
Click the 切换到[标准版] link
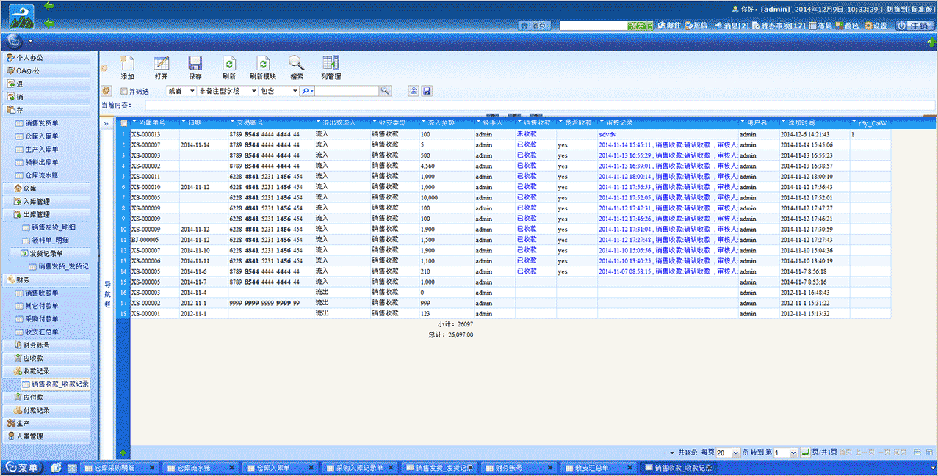[909, 9]
